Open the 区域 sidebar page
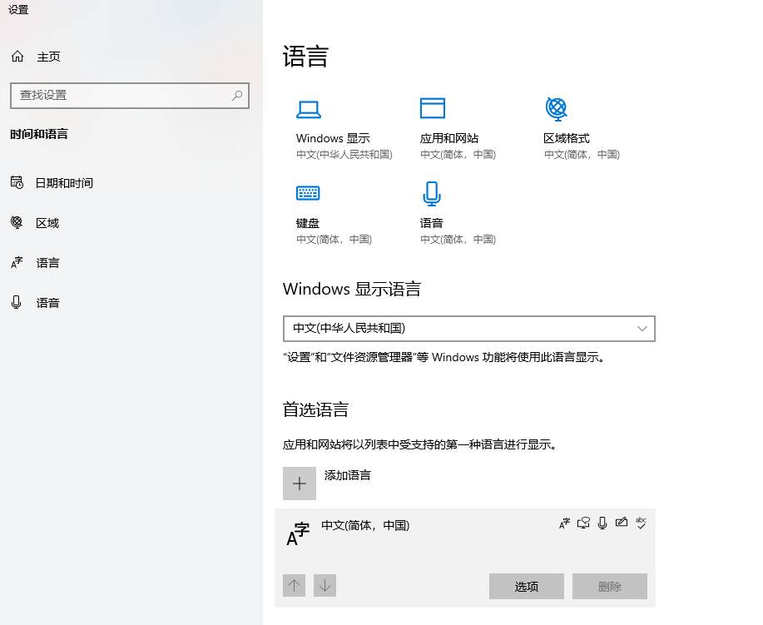This screenshot has width=763, height=625. coord(47,223)
